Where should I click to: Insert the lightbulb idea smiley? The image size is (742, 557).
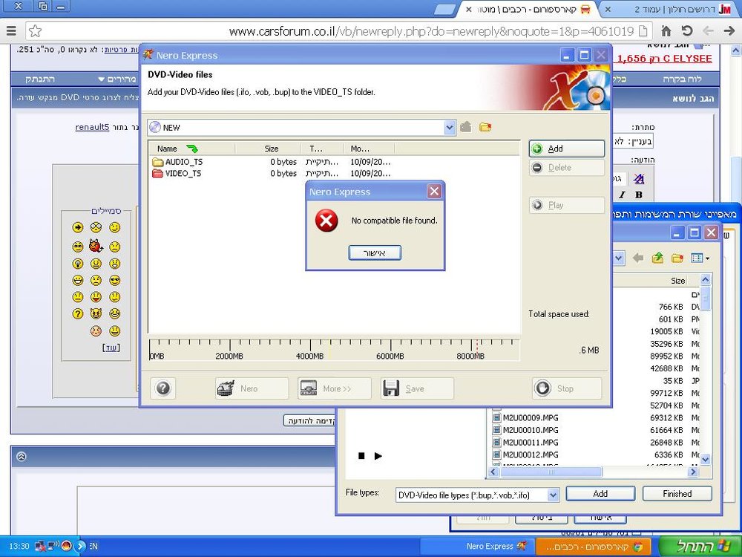tap(78, 264)
